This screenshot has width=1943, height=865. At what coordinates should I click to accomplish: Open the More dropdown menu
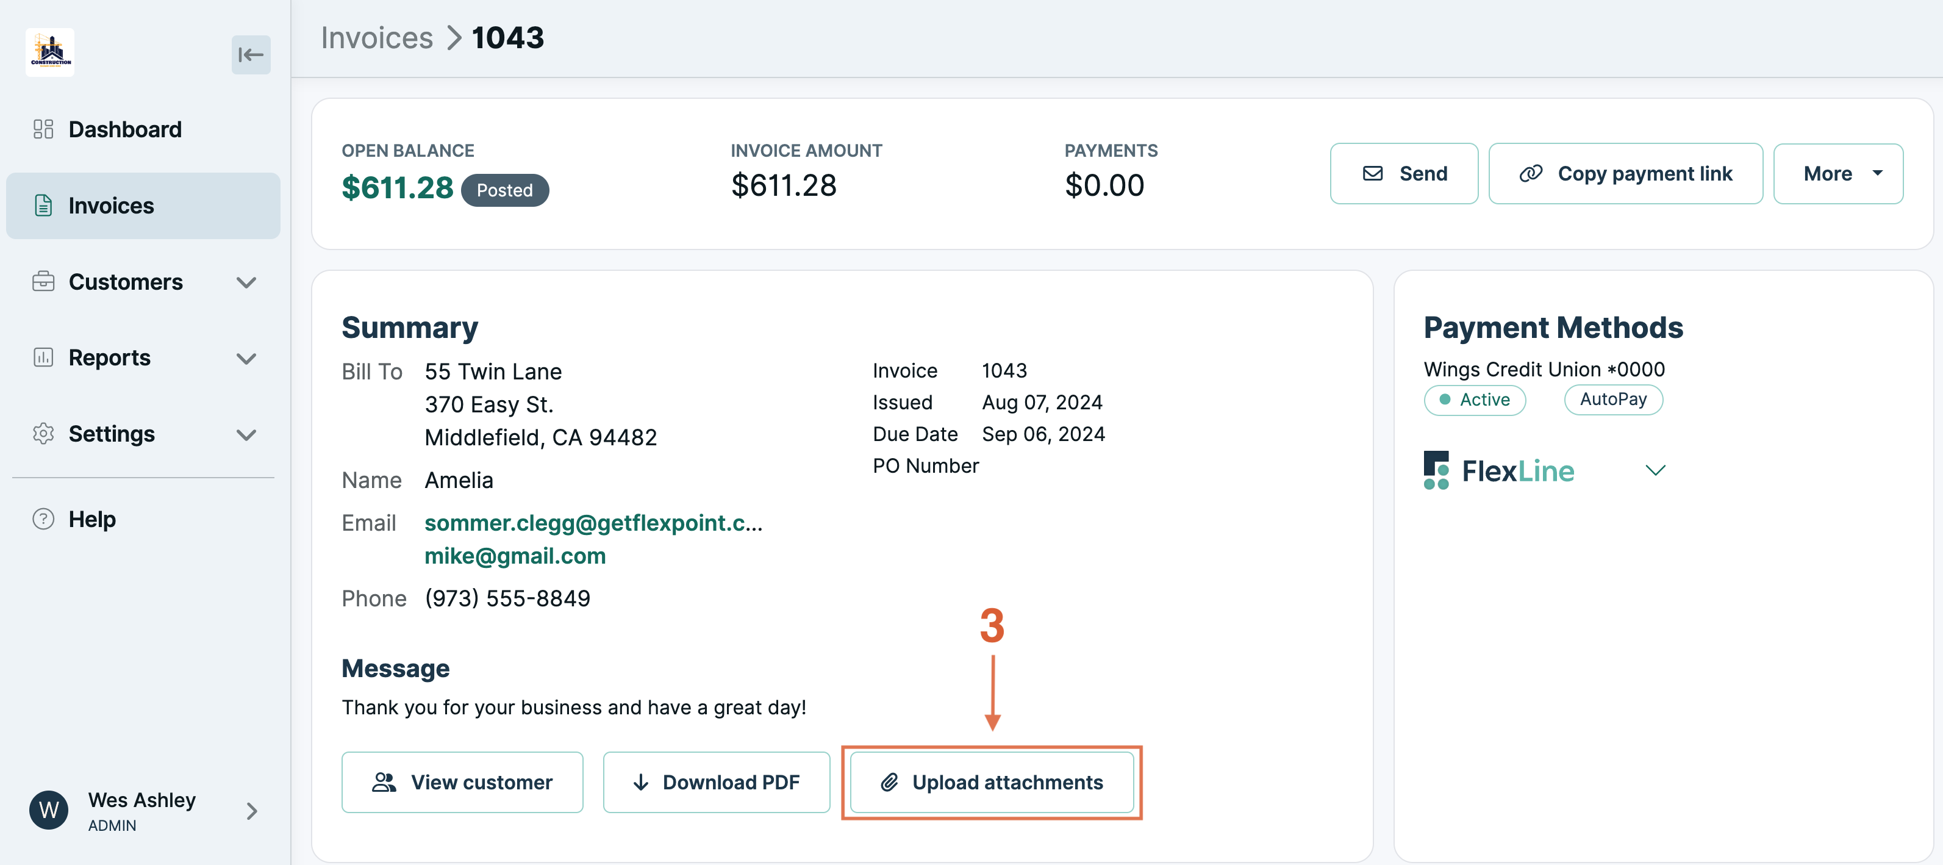tap(1837, 173)
